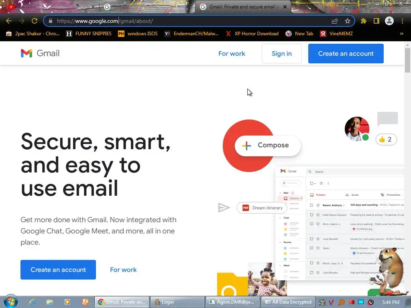Image resolution: width=411 pixels, height=308 pixels.
Task: Click the paper plane send icon
Action: point(224,207)
